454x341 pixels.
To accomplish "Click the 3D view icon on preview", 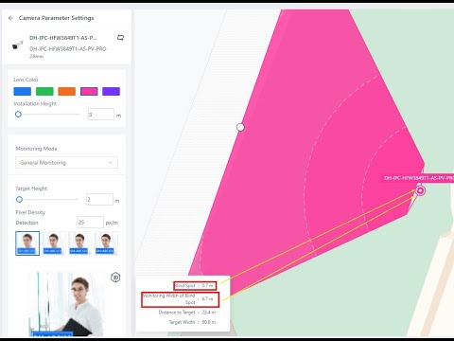I will [115, 278].
